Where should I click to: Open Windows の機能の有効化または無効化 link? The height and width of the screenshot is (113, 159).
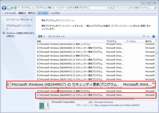tap(21, 35)
